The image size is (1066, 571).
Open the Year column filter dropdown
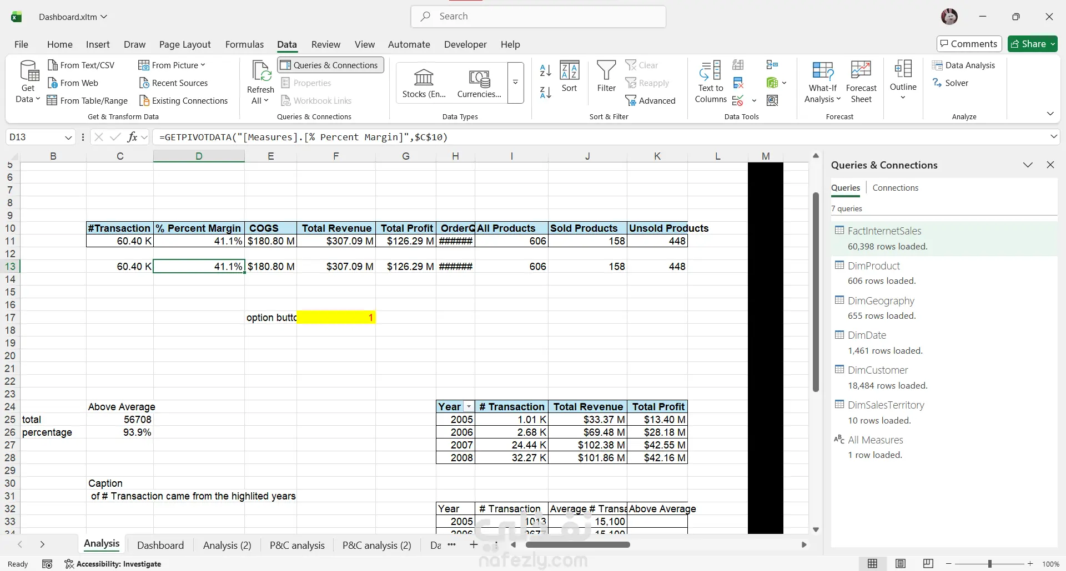pos(469,407)
